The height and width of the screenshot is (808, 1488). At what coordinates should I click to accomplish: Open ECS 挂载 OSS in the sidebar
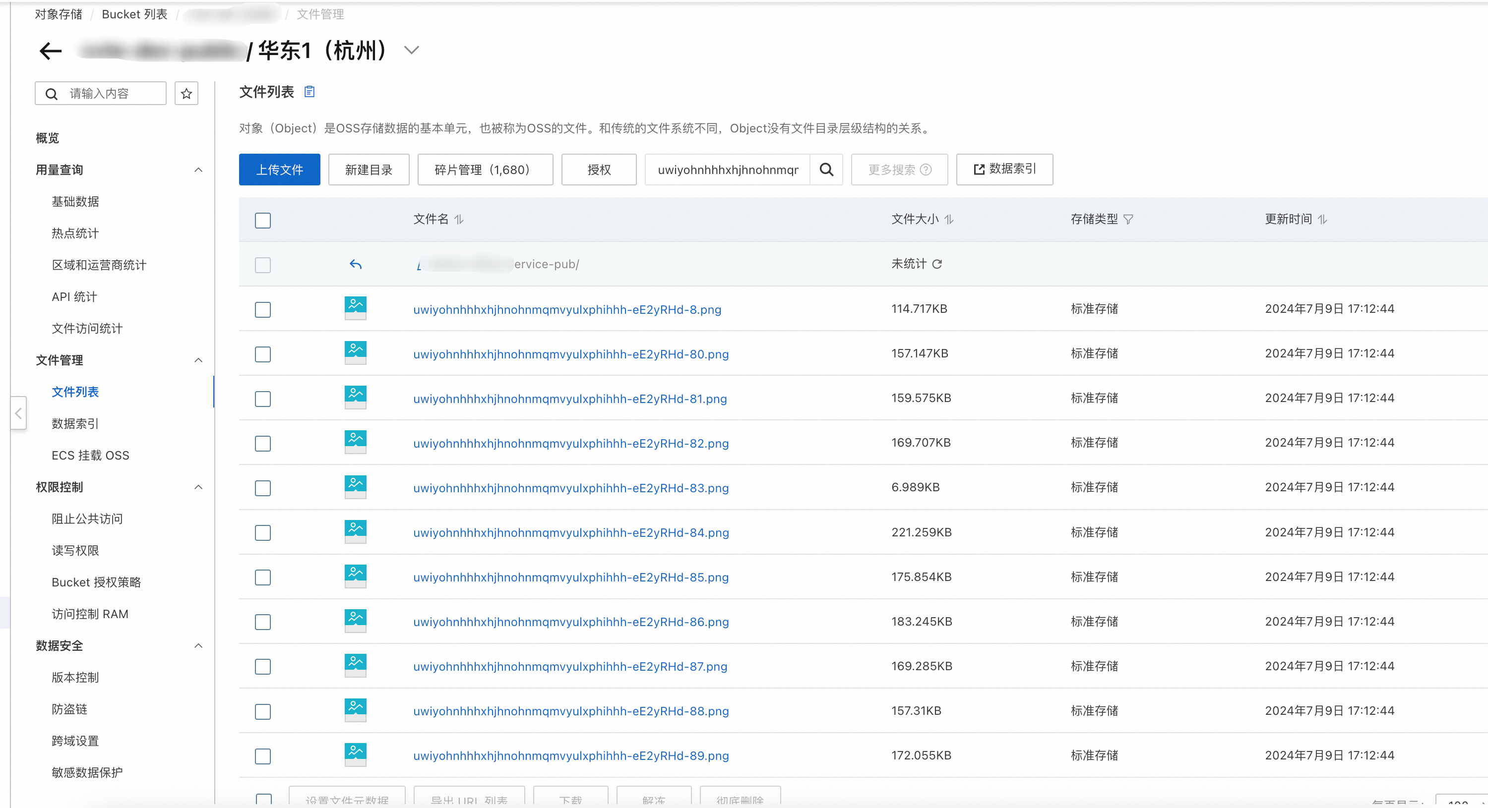(90, 456)
